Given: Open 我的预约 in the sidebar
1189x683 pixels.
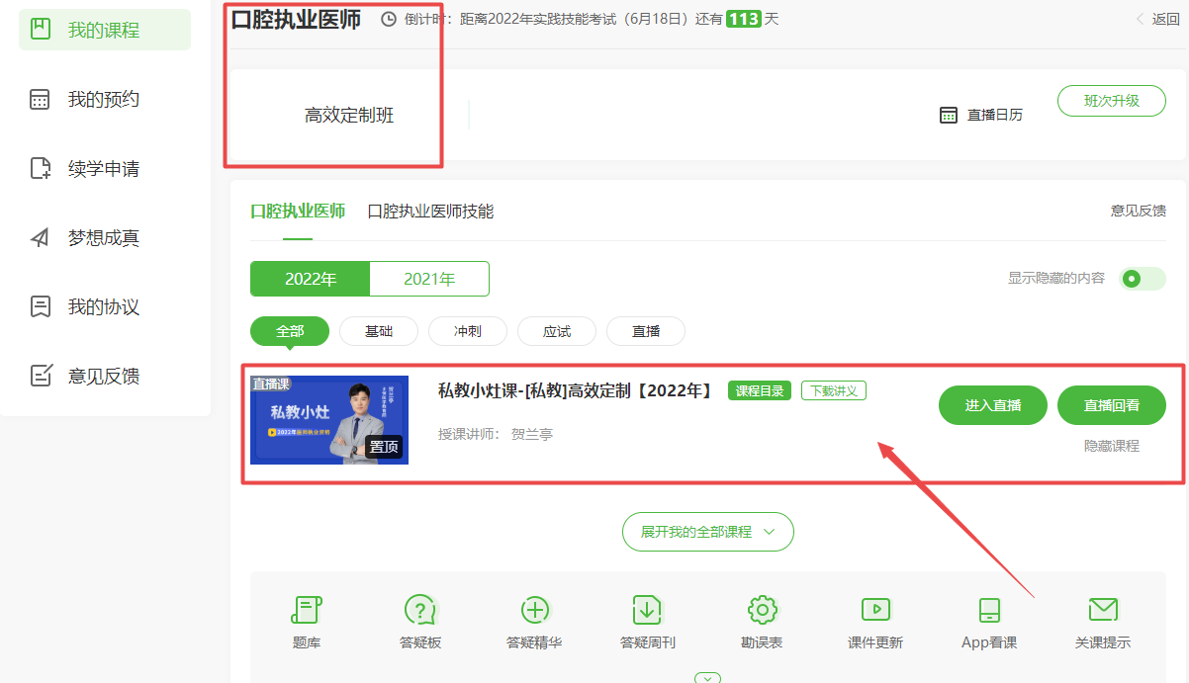Looking at the screenshot, I should (x=103, y=99).
